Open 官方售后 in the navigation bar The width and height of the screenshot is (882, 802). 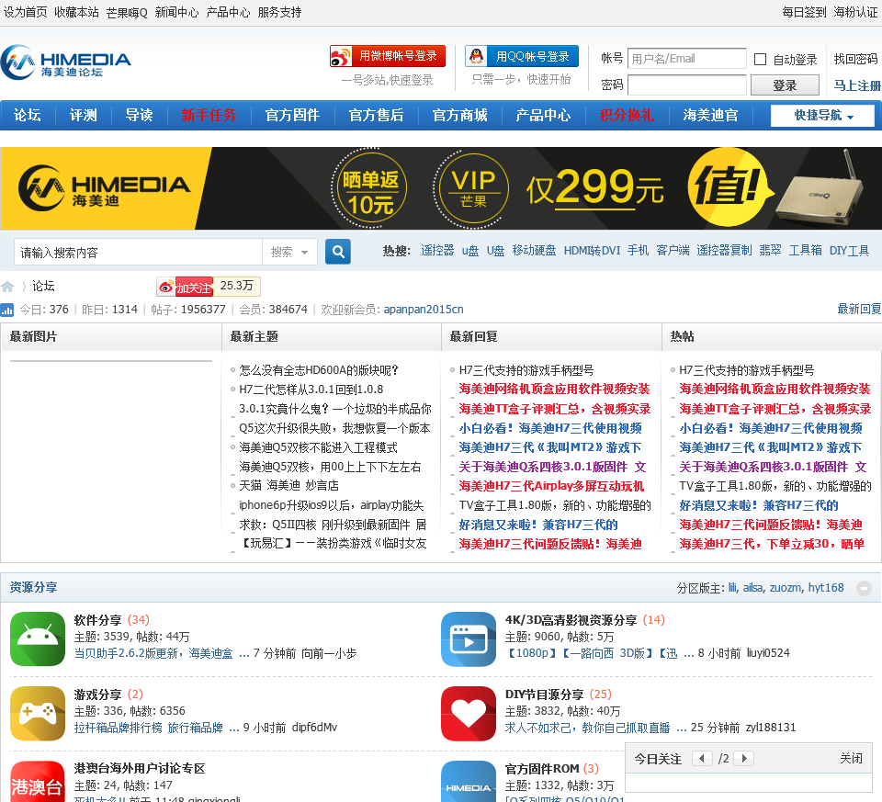[377, 116]
